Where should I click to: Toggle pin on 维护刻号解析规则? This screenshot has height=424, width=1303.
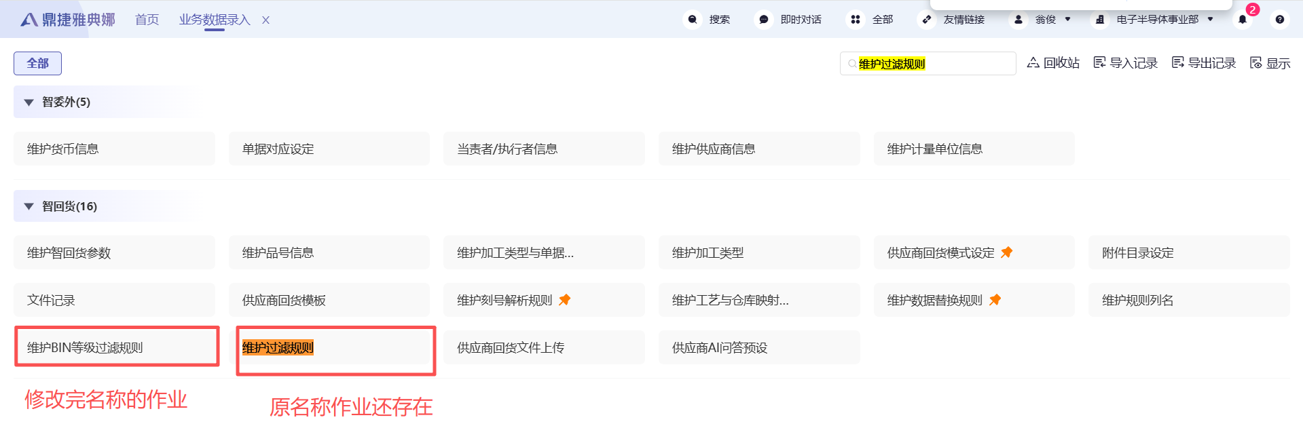[564, 300]
